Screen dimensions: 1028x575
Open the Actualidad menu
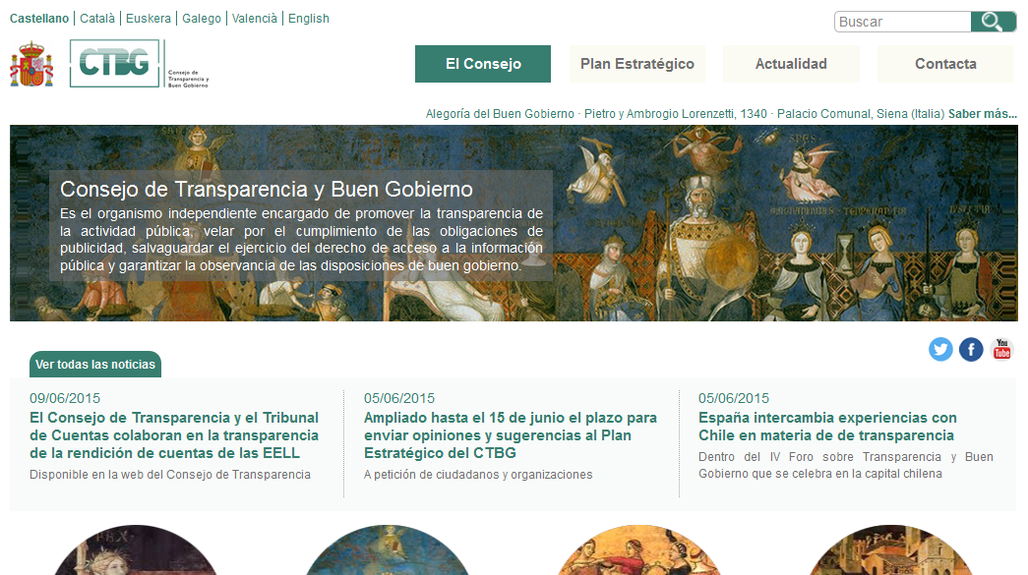pos(791,64)
